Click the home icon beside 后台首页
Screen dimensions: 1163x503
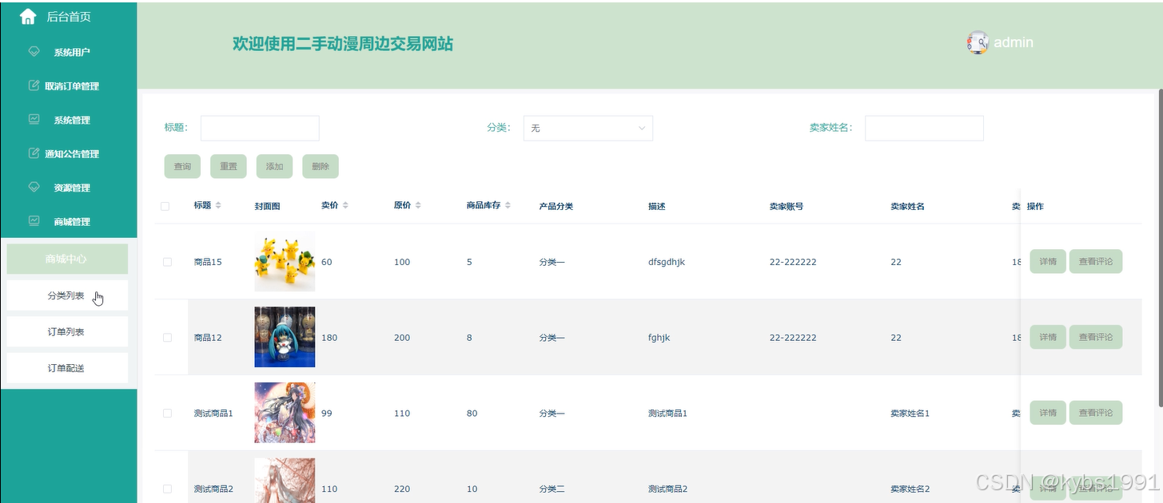(28, 16)
